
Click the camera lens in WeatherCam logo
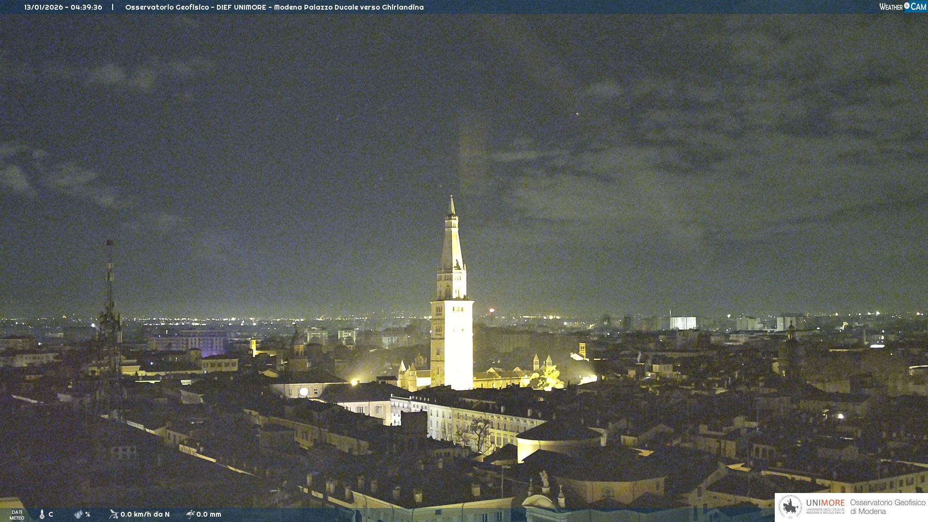pyautogui.click(x=907, y=6)
